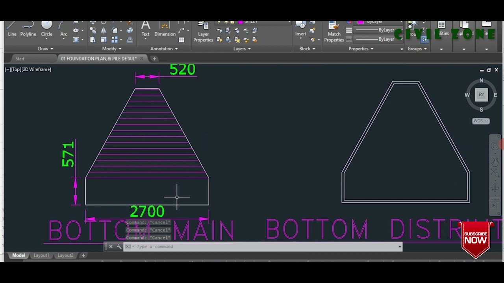Select the 2700 dimension text
The width and height of the screenshot is (504, 283).
click(147, 211)
